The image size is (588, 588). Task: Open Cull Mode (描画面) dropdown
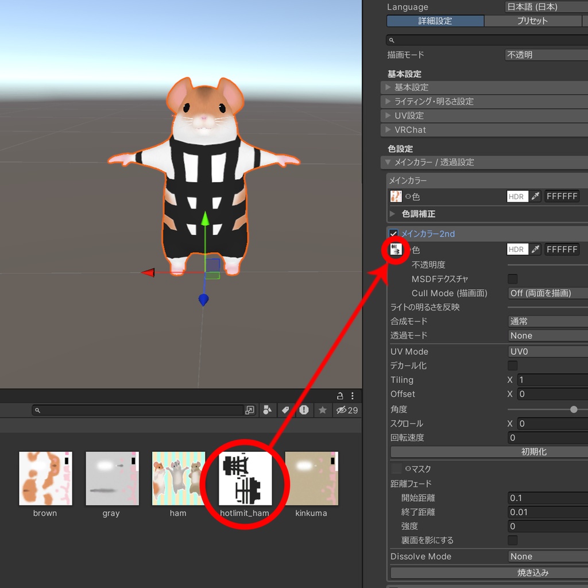tap(548, 293)
